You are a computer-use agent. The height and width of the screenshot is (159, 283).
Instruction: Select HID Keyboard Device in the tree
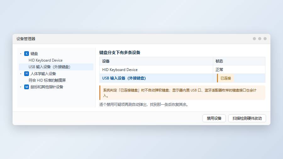tap(46, 60)
